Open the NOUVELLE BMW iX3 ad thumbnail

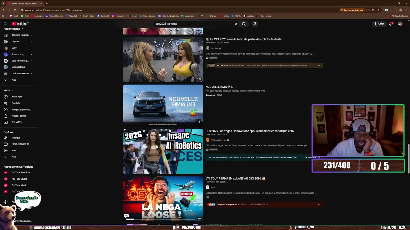[163, 105]
